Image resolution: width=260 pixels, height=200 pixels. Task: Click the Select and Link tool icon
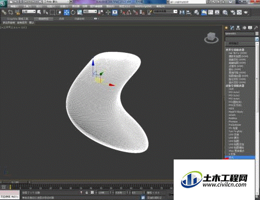click(4, 12)
